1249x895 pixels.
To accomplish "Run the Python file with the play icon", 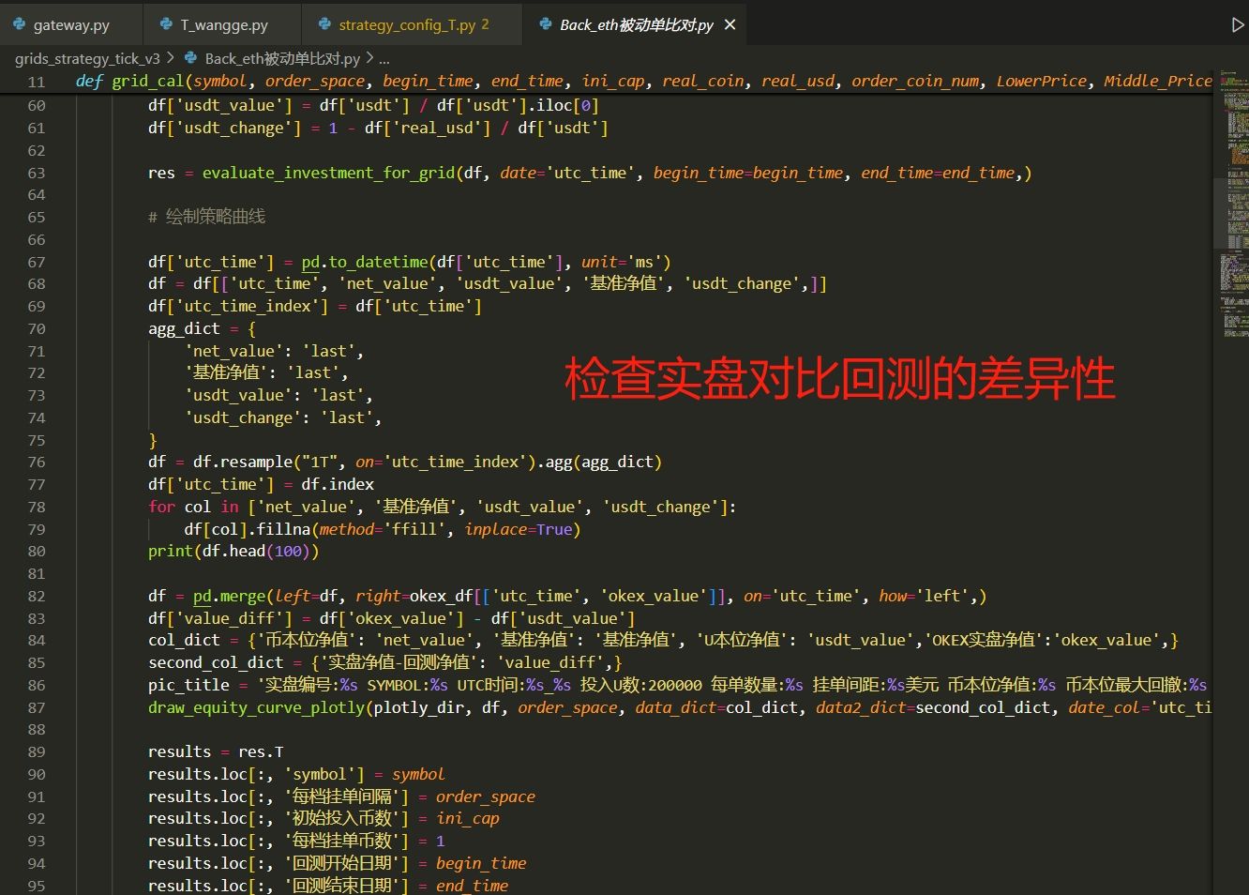I will pyautogui.click(x=1238, y=25).
